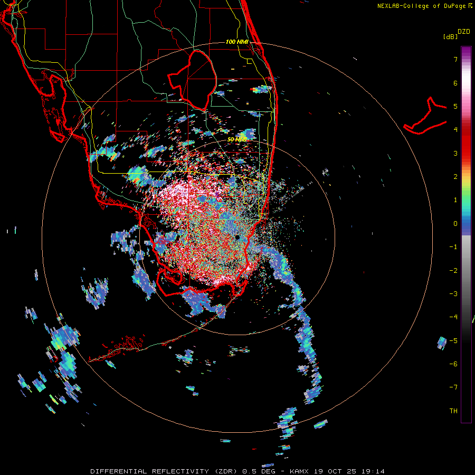
Task: Click the -5 dB tick label
Action: pyautogui.click(x=453, y=341)
